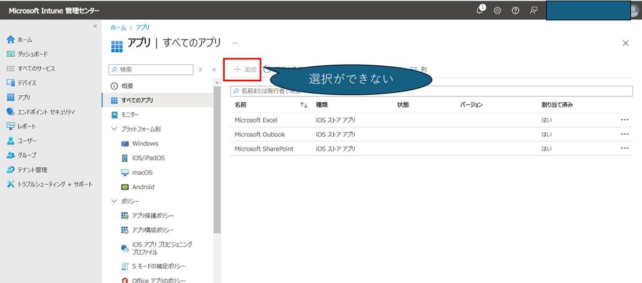
Task: Click the ホーム breadcrumb link
Action: coord(118,27)
